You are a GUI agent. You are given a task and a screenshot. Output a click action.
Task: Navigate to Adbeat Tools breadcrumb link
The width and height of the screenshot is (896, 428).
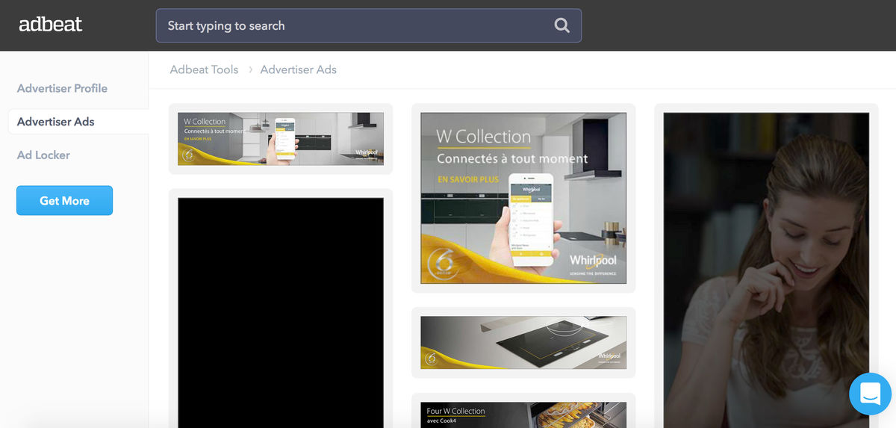click(204, 69)
